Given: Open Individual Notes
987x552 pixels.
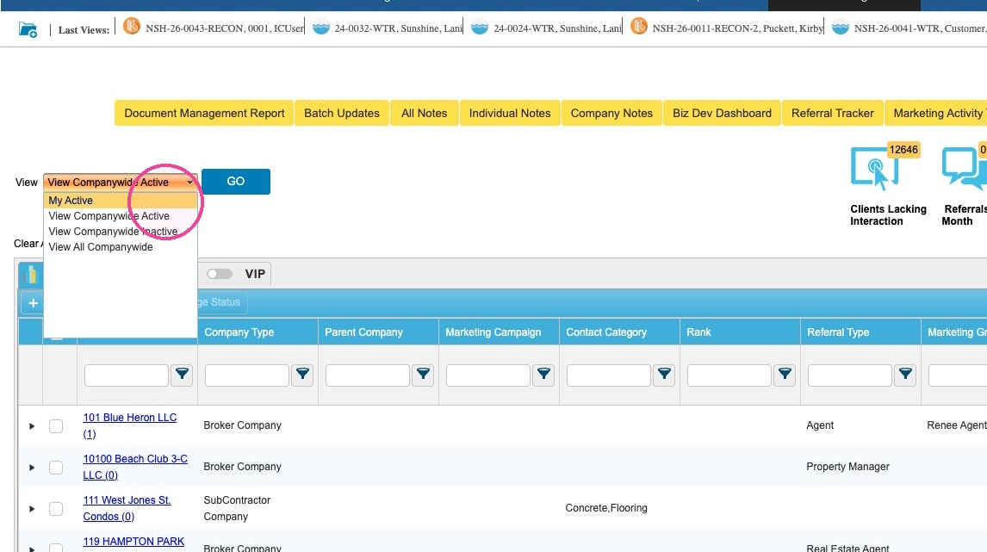Looking at the screenshot, I should point(510,114).
